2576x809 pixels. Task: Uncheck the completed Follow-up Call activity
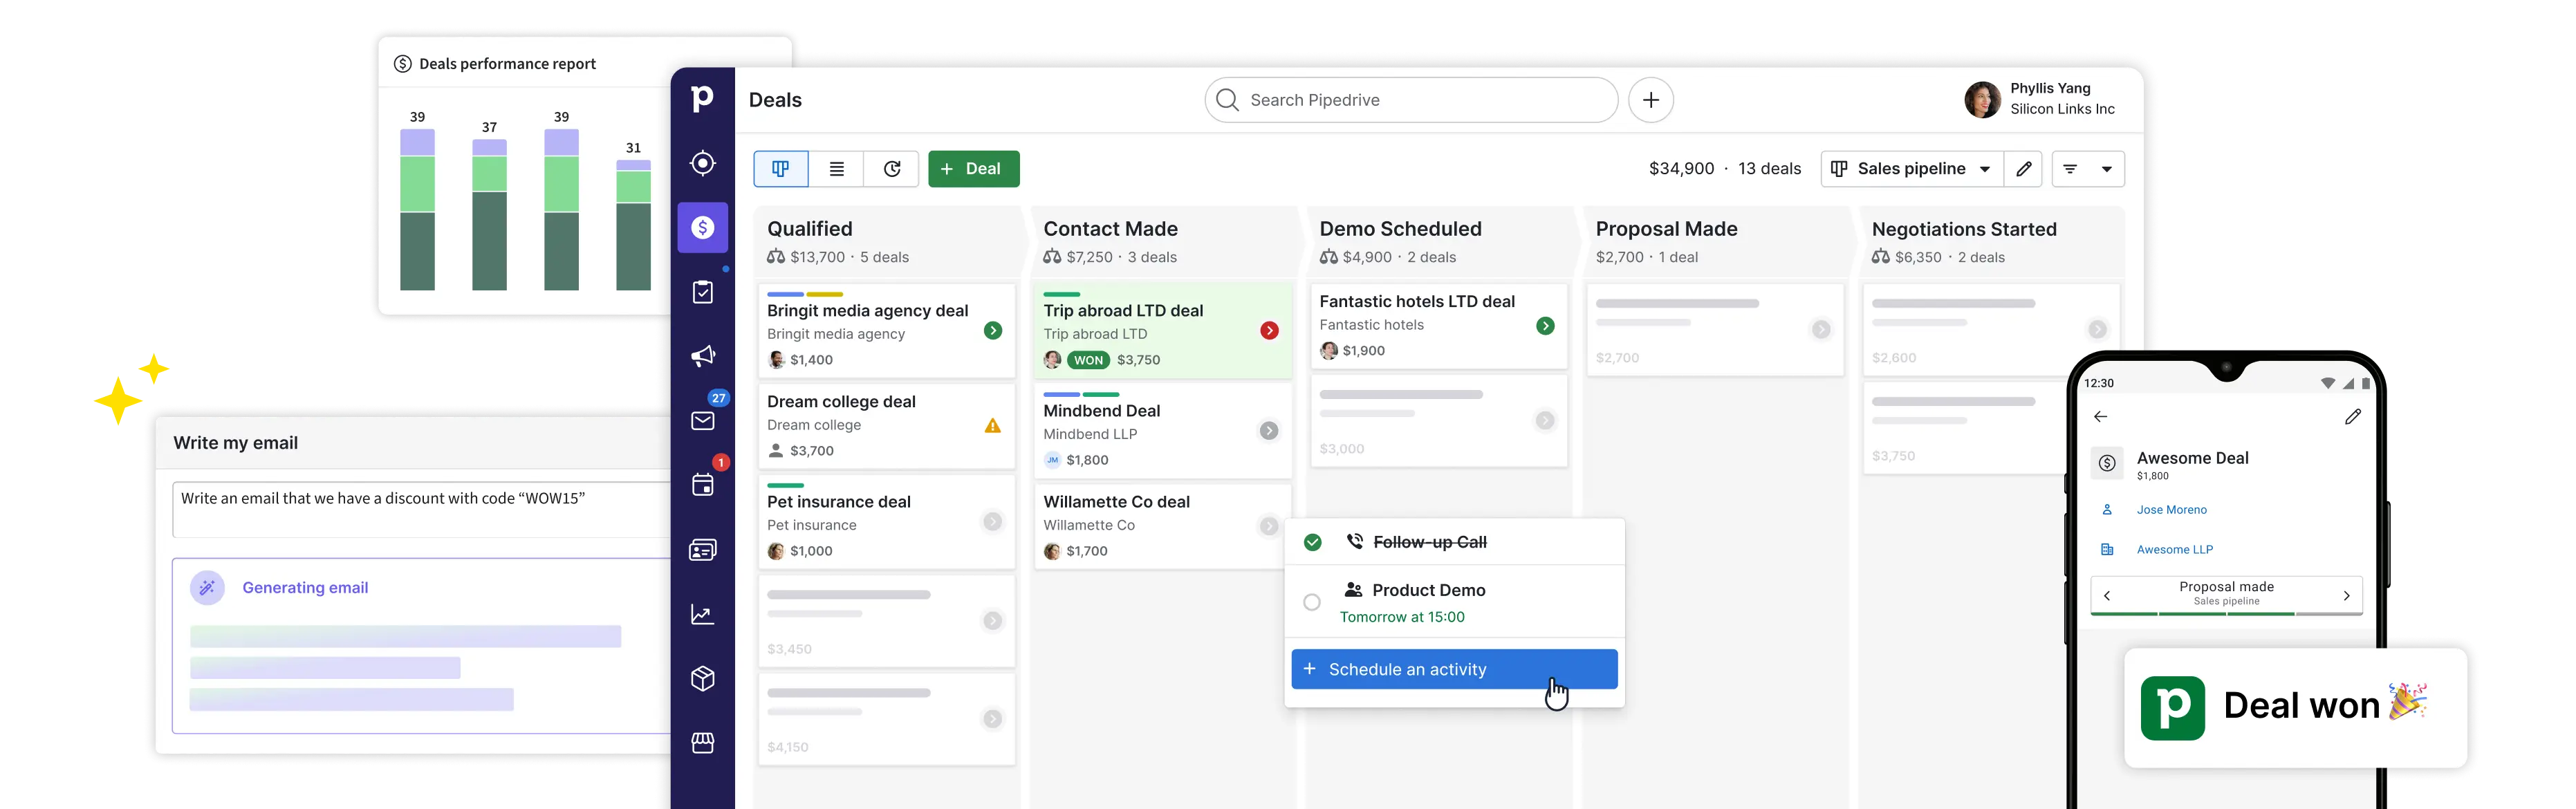1312,542
